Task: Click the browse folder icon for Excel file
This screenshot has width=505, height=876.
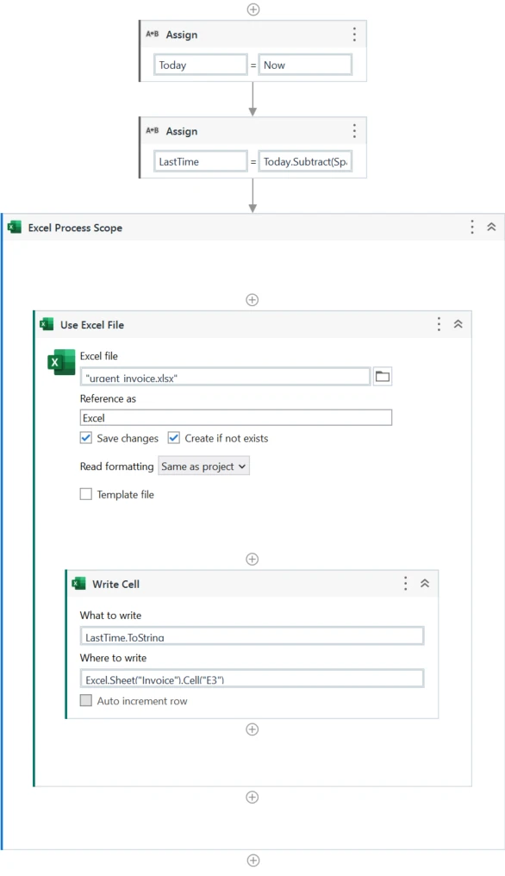Action: point(383,377)
